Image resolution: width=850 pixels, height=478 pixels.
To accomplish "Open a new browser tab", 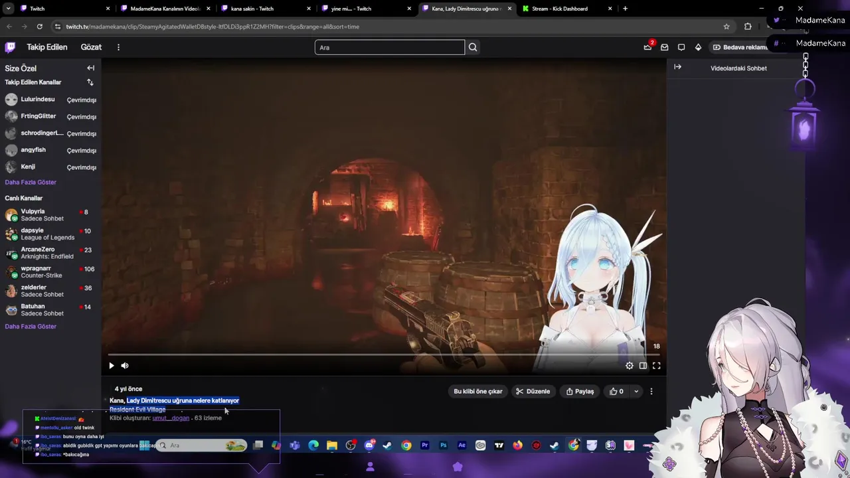I will tap(625, 9).
